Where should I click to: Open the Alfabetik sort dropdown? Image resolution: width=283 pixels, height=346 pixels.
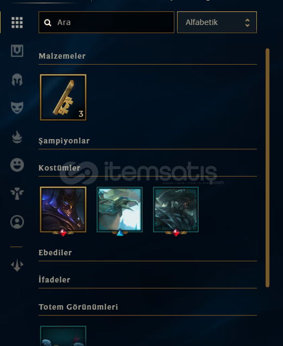tap(217, 22)
